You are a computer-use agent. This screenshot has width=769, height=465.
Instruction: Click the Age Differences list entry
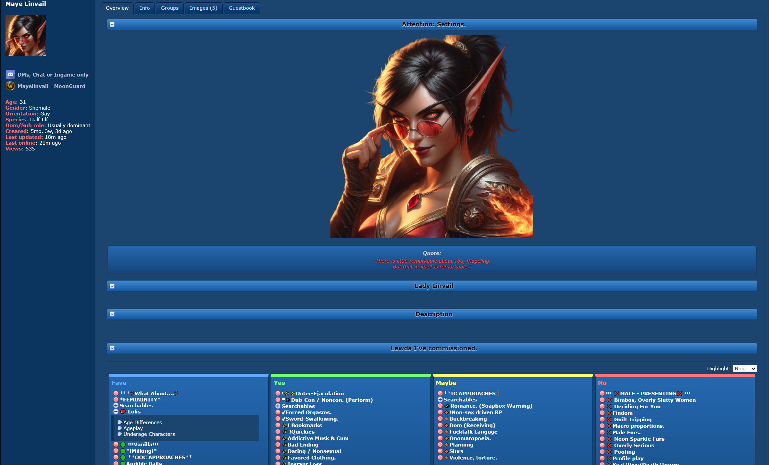[143, 423]
